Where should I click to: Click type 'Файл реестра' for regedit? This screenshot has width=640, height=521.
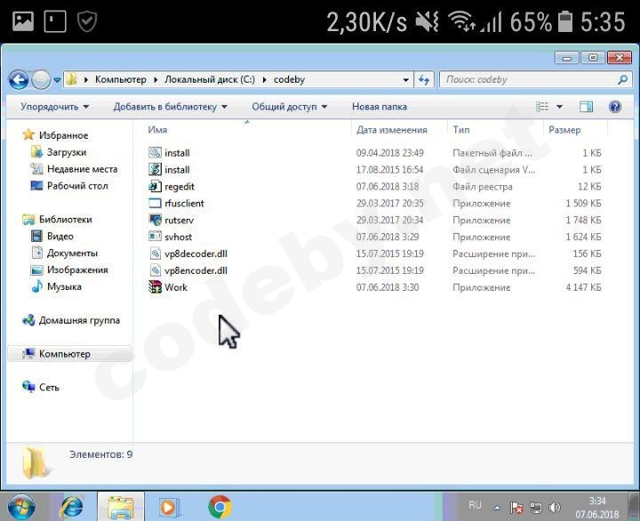click(483, 186)
